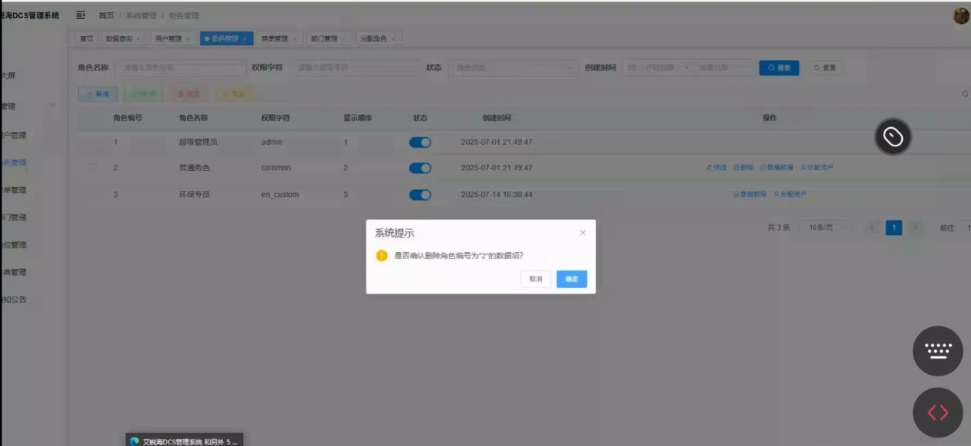Screen dimensions: 971x446
Task: Click the 新增 add button
Action: point(98,94)
